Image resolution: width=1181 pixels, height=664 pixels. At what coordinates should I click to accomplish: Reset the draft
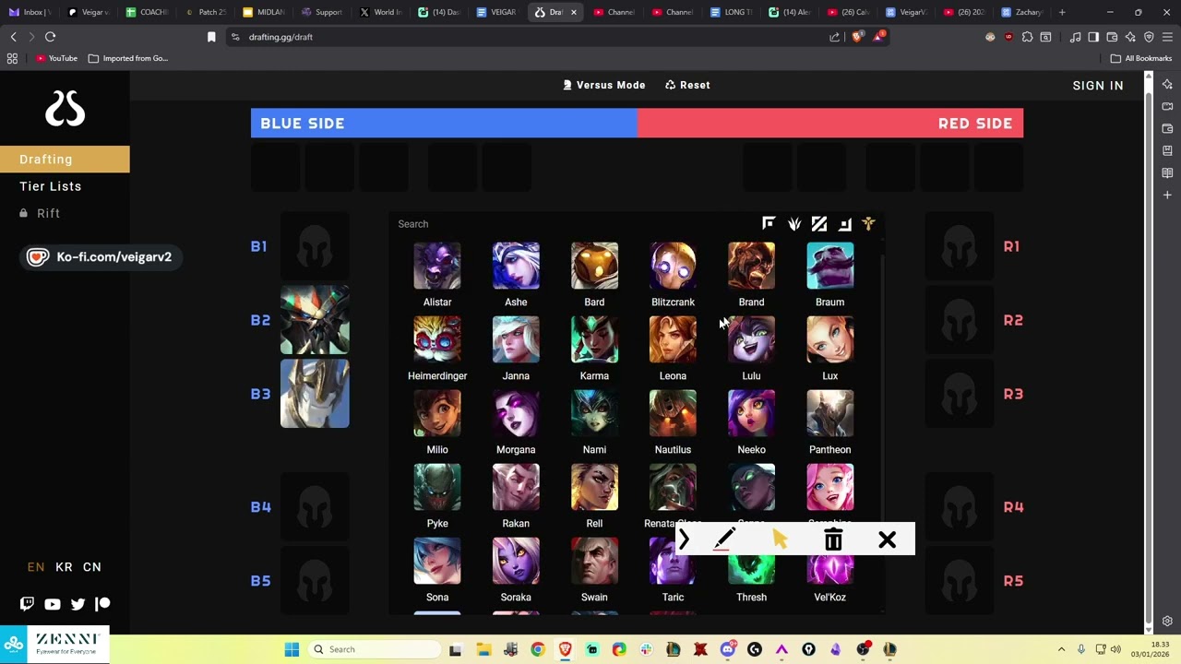pyautogui.click(x=687, y=85)
